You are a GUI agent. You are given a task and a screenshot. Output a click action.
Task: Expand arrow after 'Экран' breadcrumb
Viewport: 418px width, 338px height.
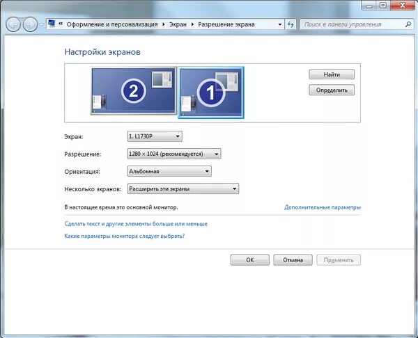(x=192, y=24)
